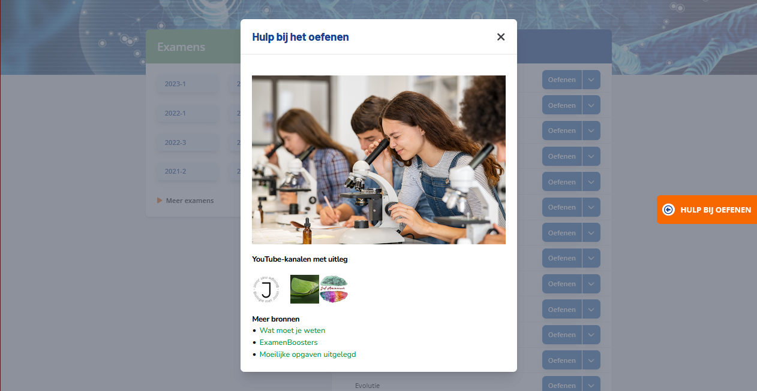This screenshot has width=757, height=391.
Task: Switch to the Examens tab header
Action: 181,47
